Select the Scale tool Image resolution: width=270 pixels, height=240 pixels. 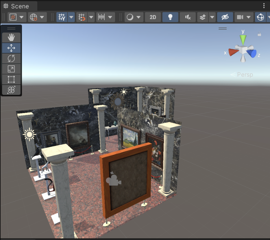[x=11, y=69]
